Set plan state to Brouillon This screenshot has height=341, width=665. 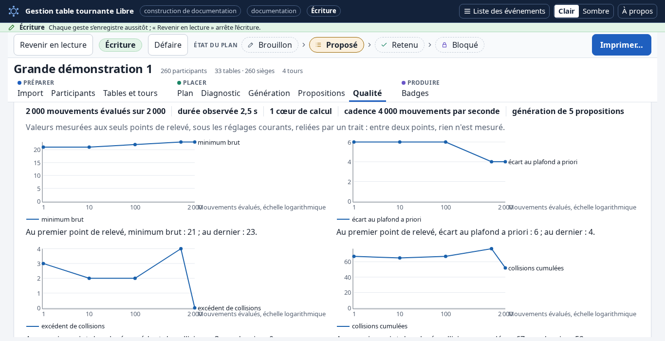(270, 45)
